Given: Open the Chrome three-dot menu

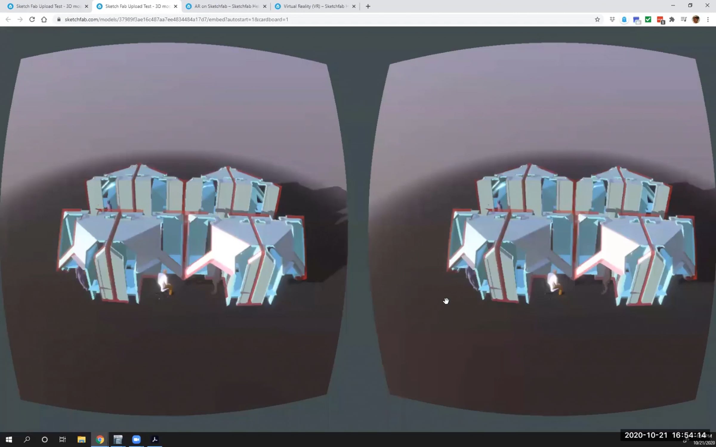Looking at the screenshot, I should coord(708,19).
